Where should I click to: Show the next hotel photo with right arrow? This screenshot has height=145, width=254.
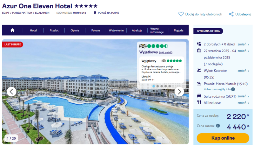coord(179,92)
